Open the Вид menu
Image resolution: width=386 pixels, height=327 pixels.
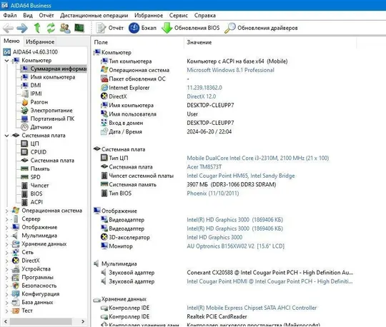click(x=28, y=16)
